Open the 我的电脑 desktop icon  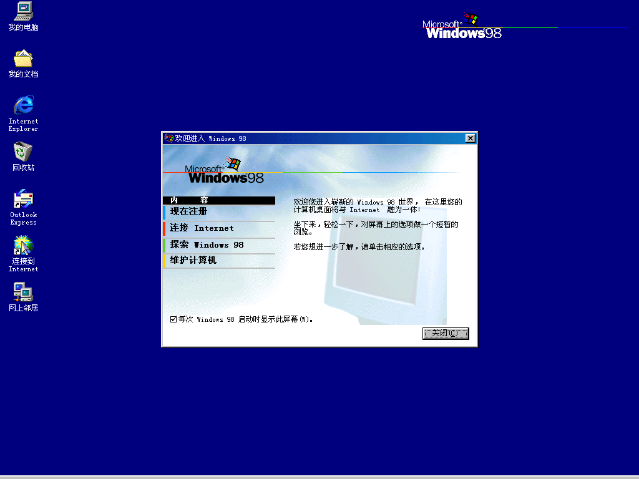[23, 11]
